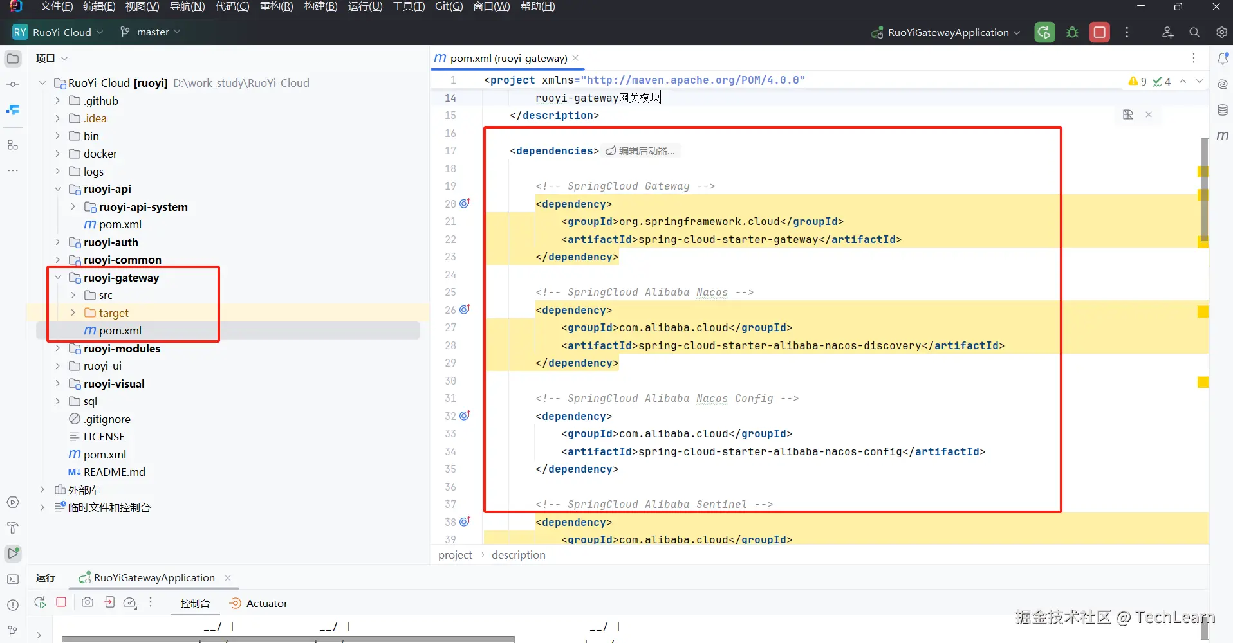
Task: Expand the ruoyi-api-system module
Action: click(73, 207)
